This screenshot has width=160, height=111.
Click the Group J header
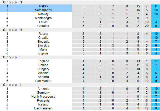(12, 85)
